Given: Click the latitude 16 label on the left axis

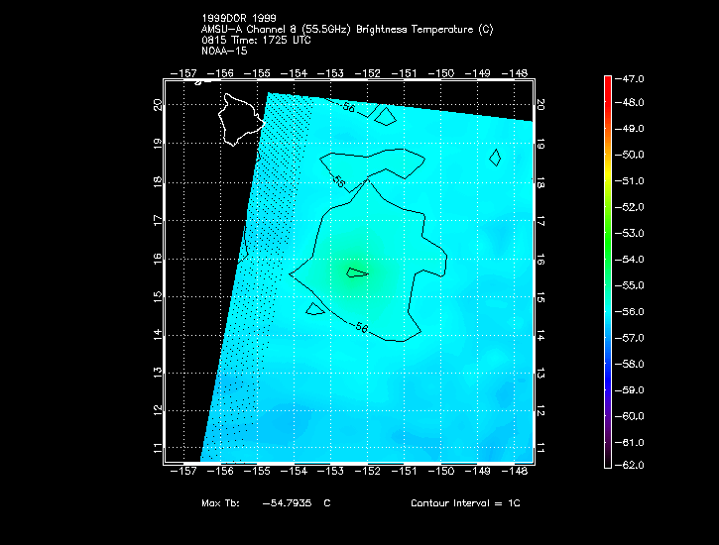Looking at the screenshot, I should pos(159,259).
